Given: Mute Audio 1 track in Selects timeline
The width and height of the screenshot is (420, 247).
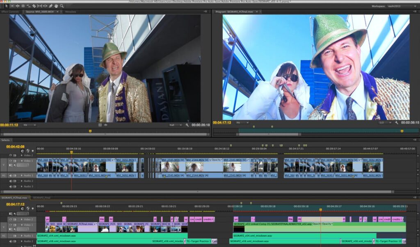Looking at the screenshot, I should (11, 175).
